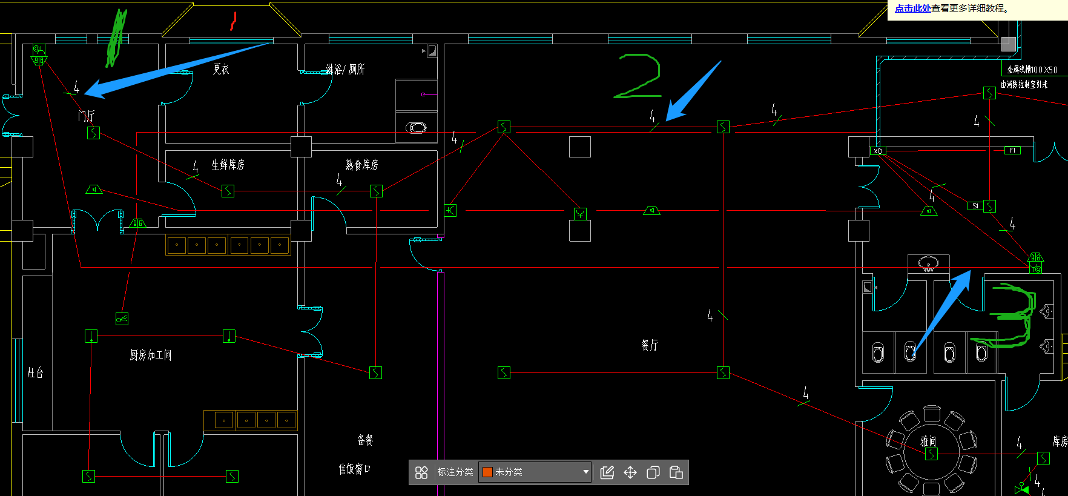This screenshot has height=496, width=1068.
Task: Click the 灶台 label
Action: click(36, 373)
